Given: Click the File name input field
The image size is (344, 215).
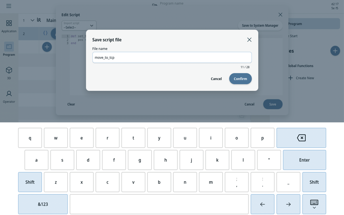Looking at the screenshot, I should point(172,58).
